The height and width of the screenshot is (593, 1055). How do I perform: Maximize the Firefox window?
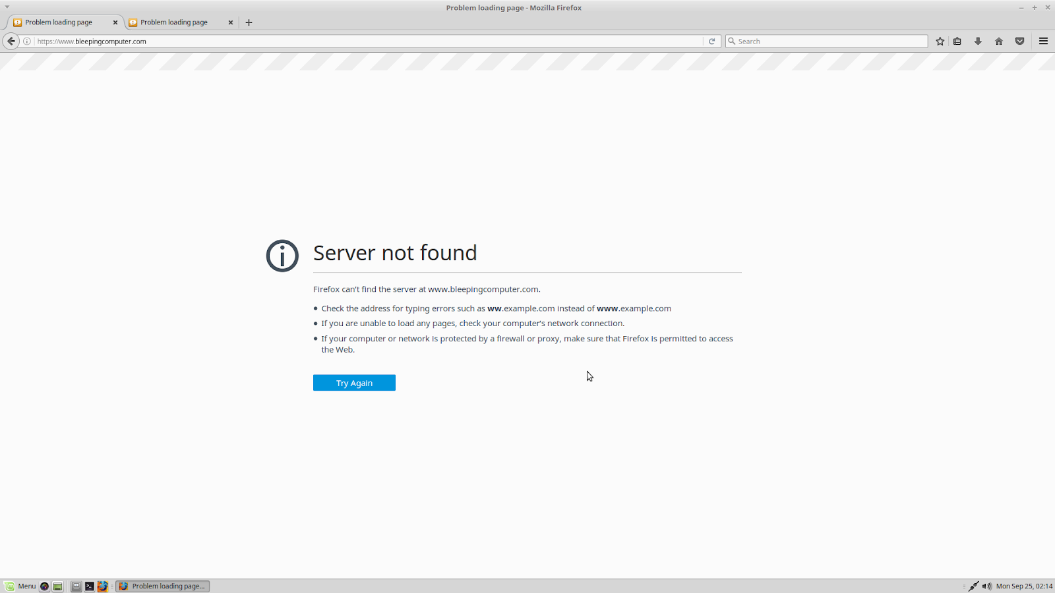pos(1035,8)
